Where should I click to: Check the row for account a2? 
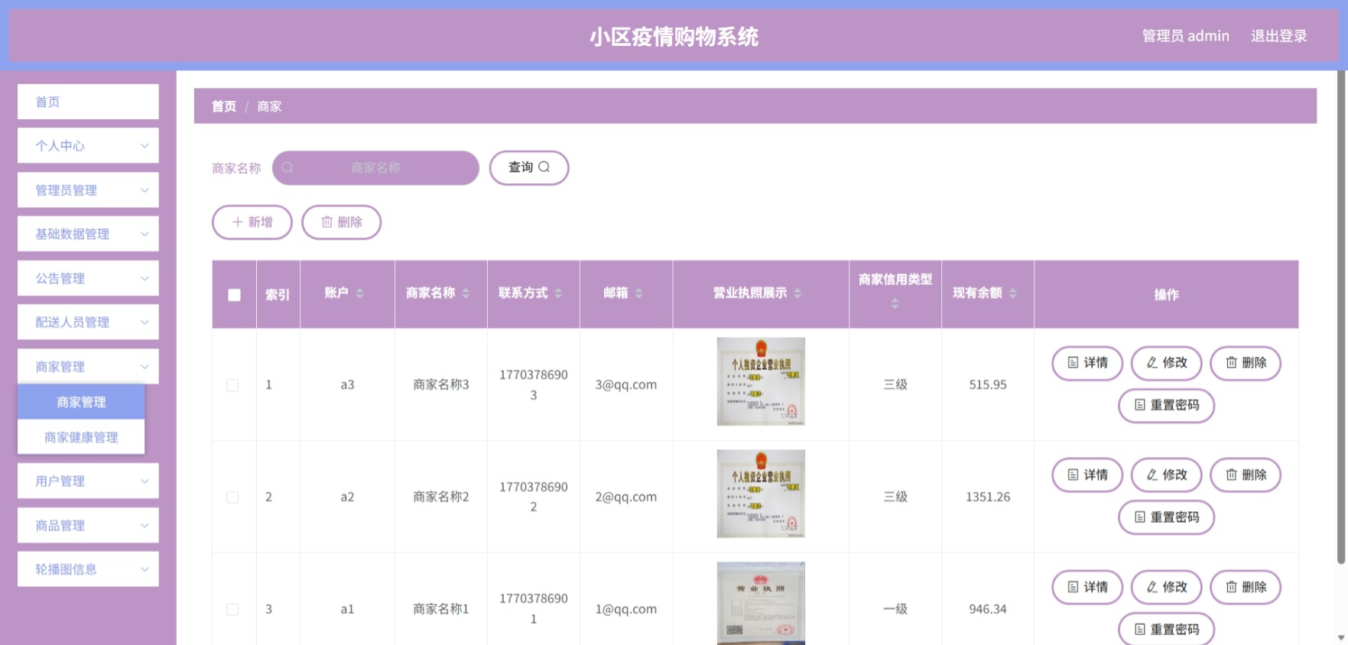point(232,498)
